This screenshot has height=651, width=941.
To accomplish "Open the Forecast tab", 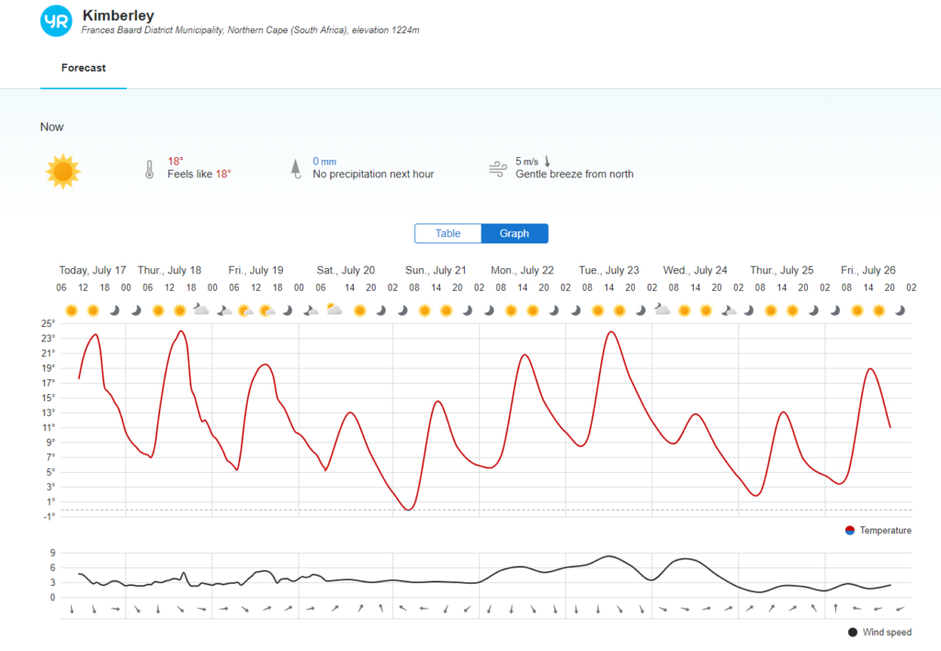I will [84, 68].
